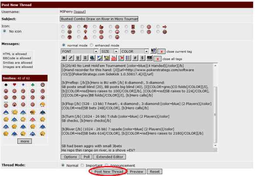The width and height of the screenshot is (255, 176).
Task: Submit with Post New Thread button
Action: (109, 172)
